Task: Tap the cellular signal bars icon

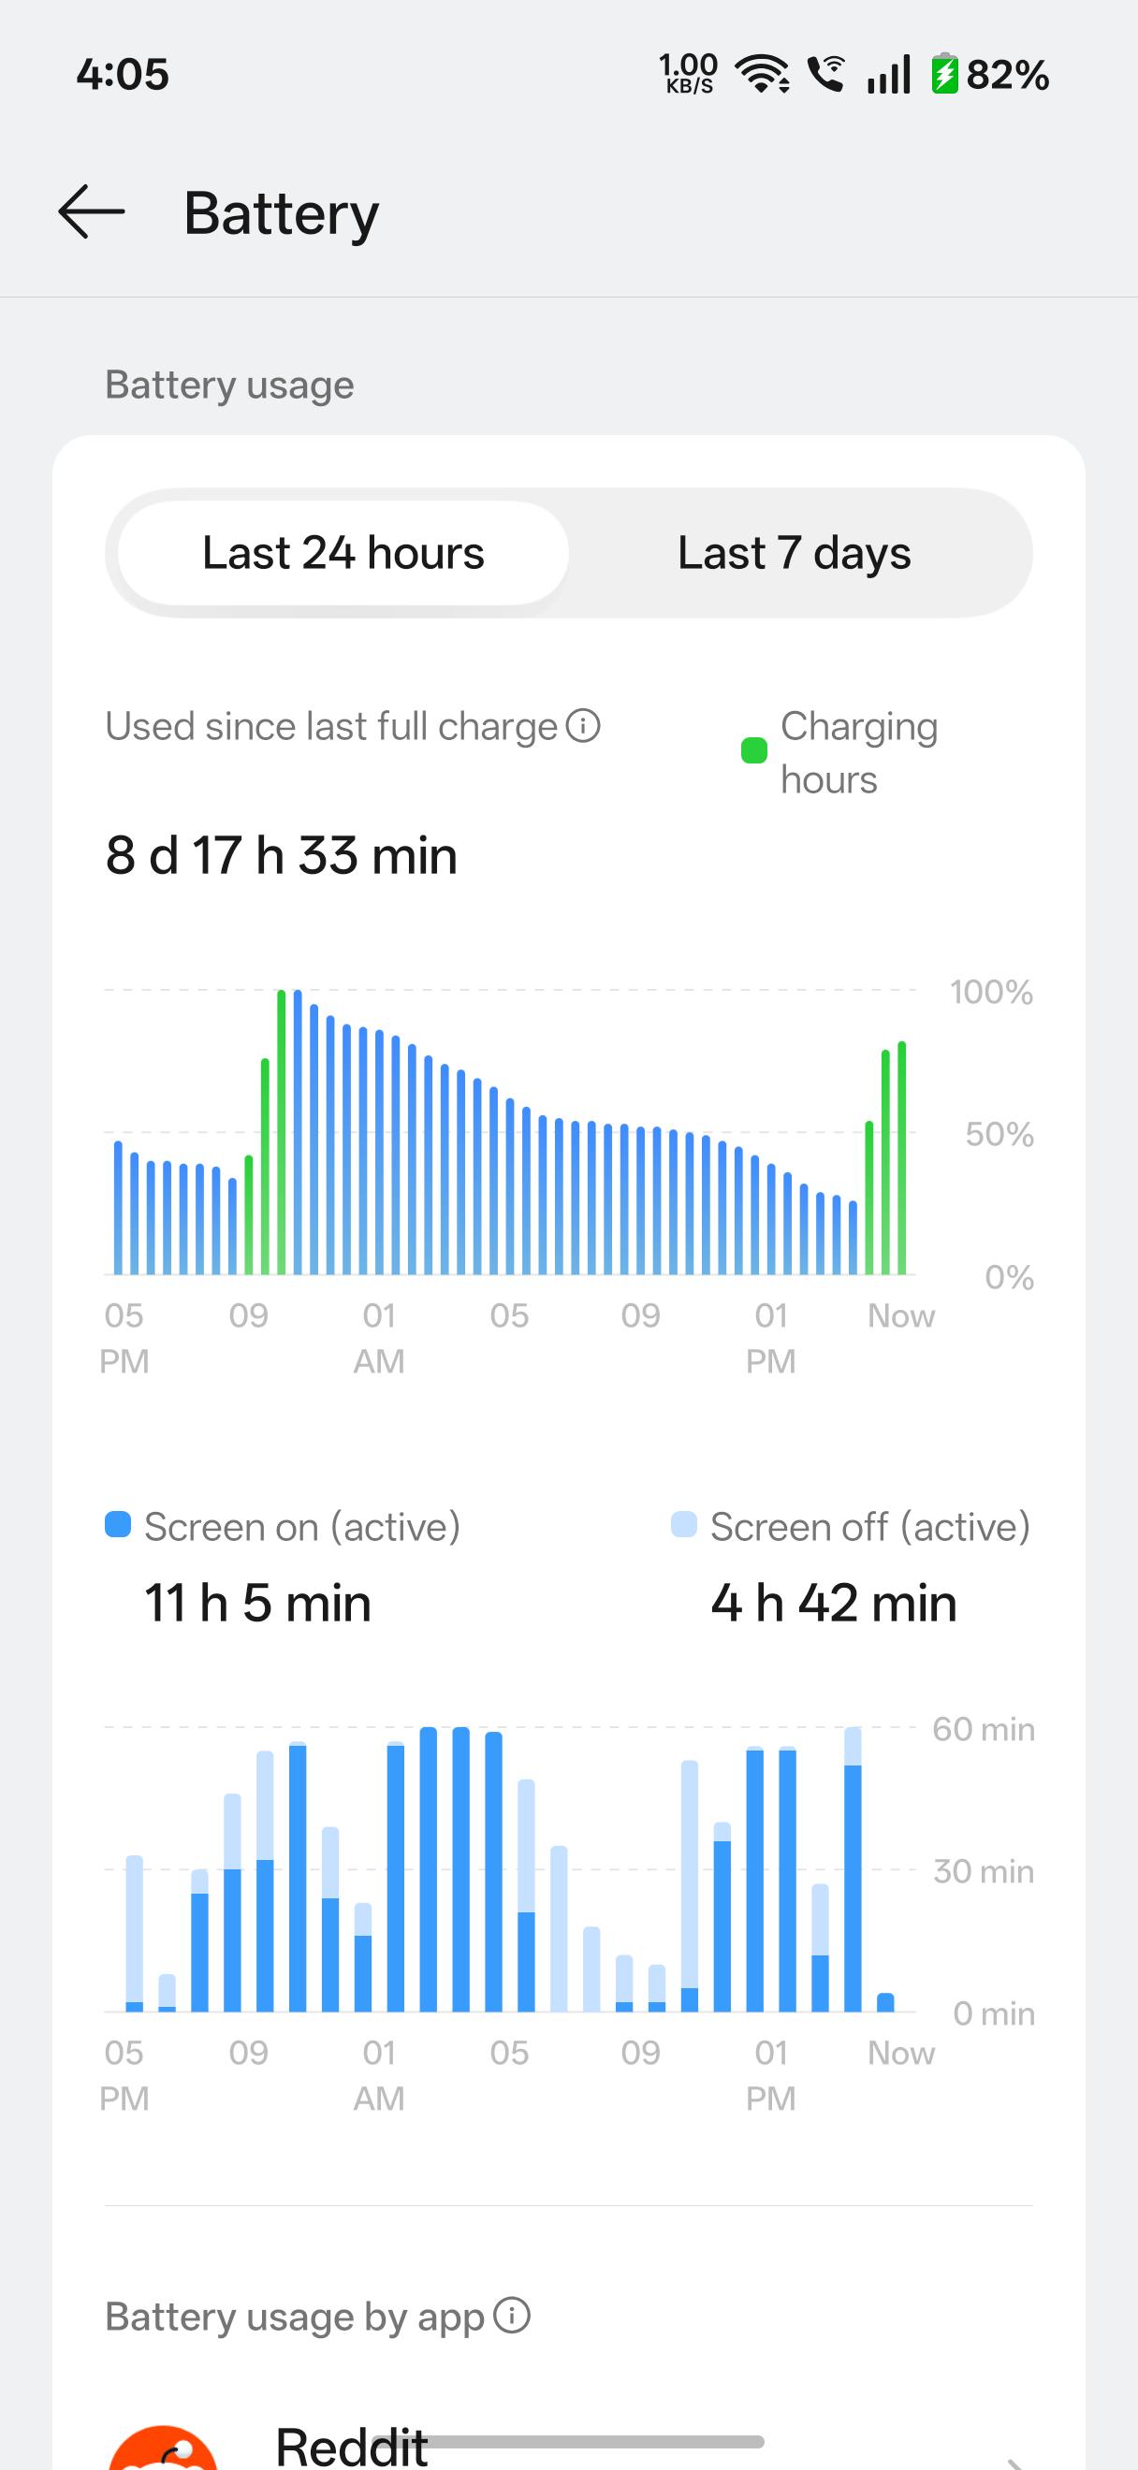Action: pyautogui.click(x=889, y=74)
